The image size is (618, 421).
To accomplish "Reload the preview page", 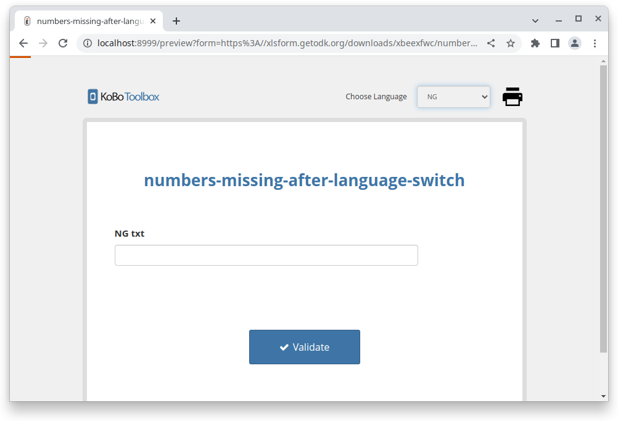I will click(63, 43).
